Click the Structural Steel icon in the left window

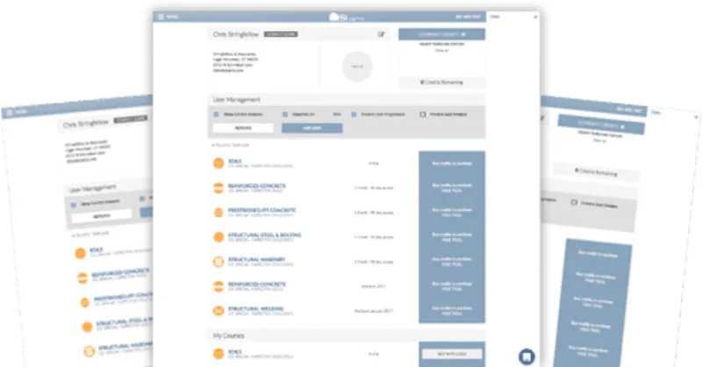click(x=87, y=327)
